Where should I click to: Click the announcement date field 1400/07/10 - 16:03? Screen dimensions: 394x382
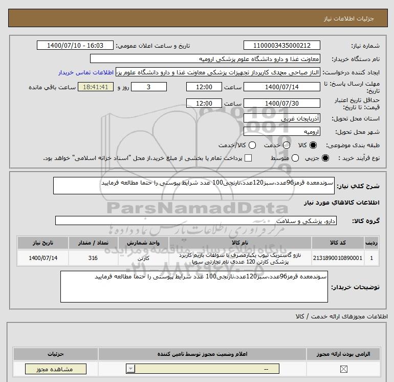[75, 45]
